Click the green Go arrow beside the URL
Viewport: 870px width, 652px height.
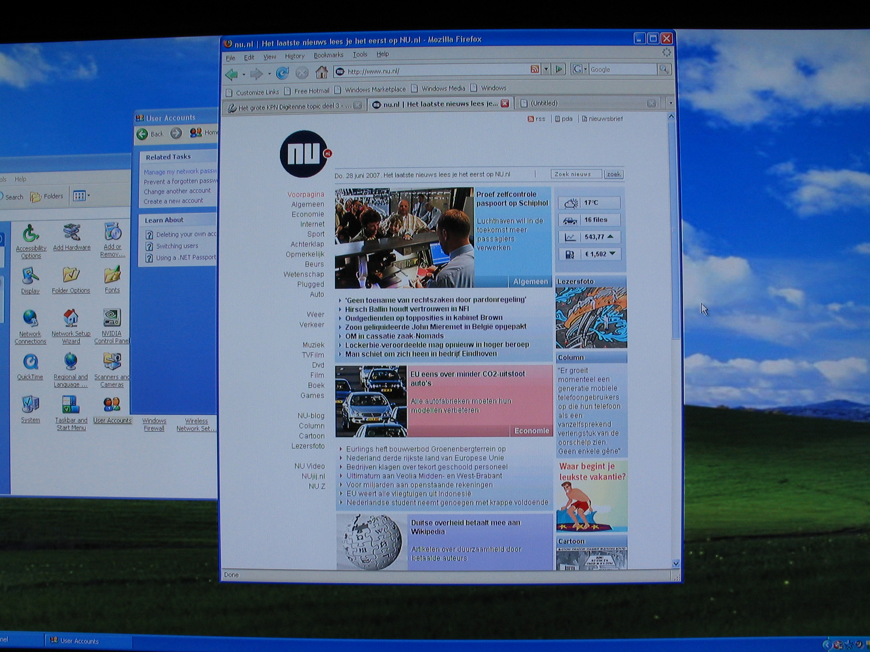(x=559, y=69)
